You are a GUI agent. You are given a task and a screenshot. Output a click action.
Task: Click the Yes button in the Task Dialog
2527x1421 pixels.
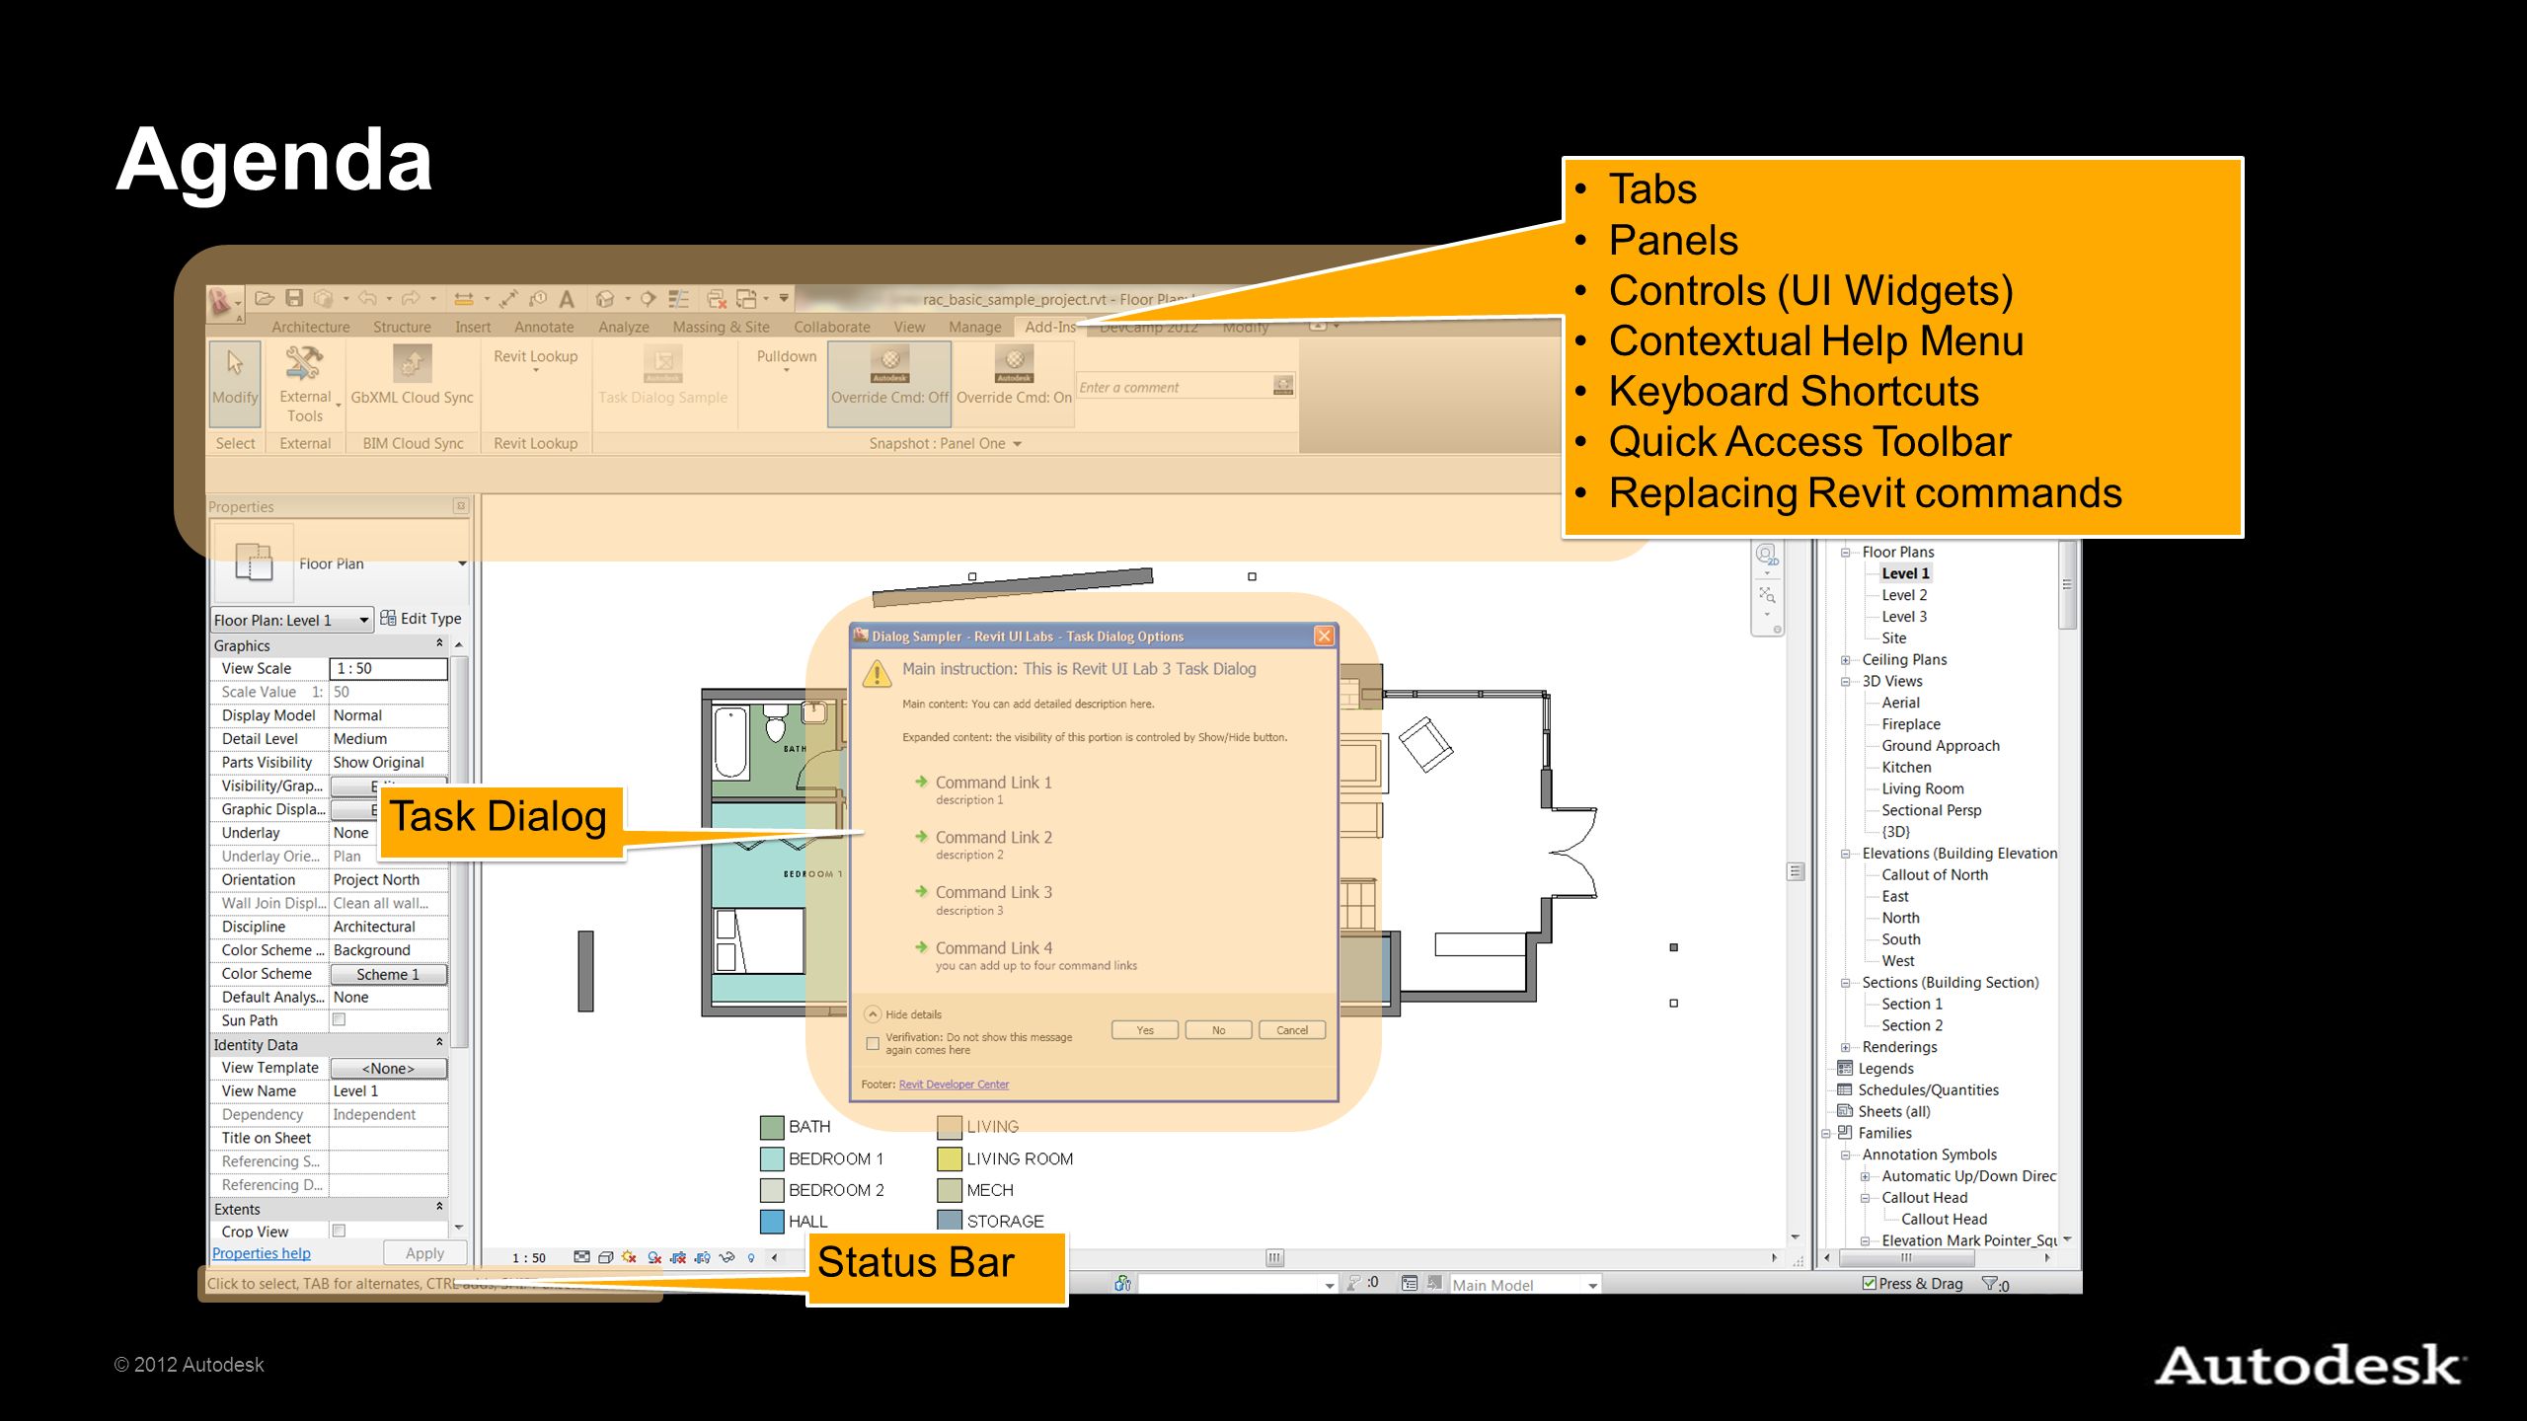pyautogui.click(x=1145, y=1030)
